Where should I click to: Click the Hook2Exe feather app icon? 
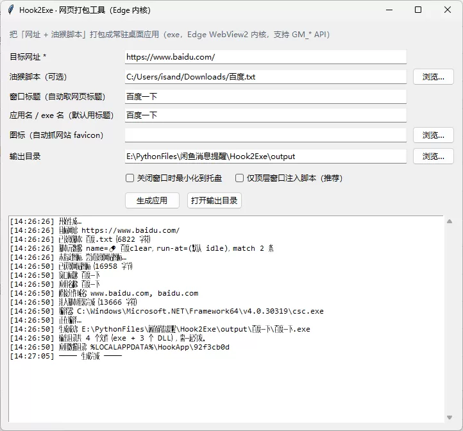click(x=11, y=10)
